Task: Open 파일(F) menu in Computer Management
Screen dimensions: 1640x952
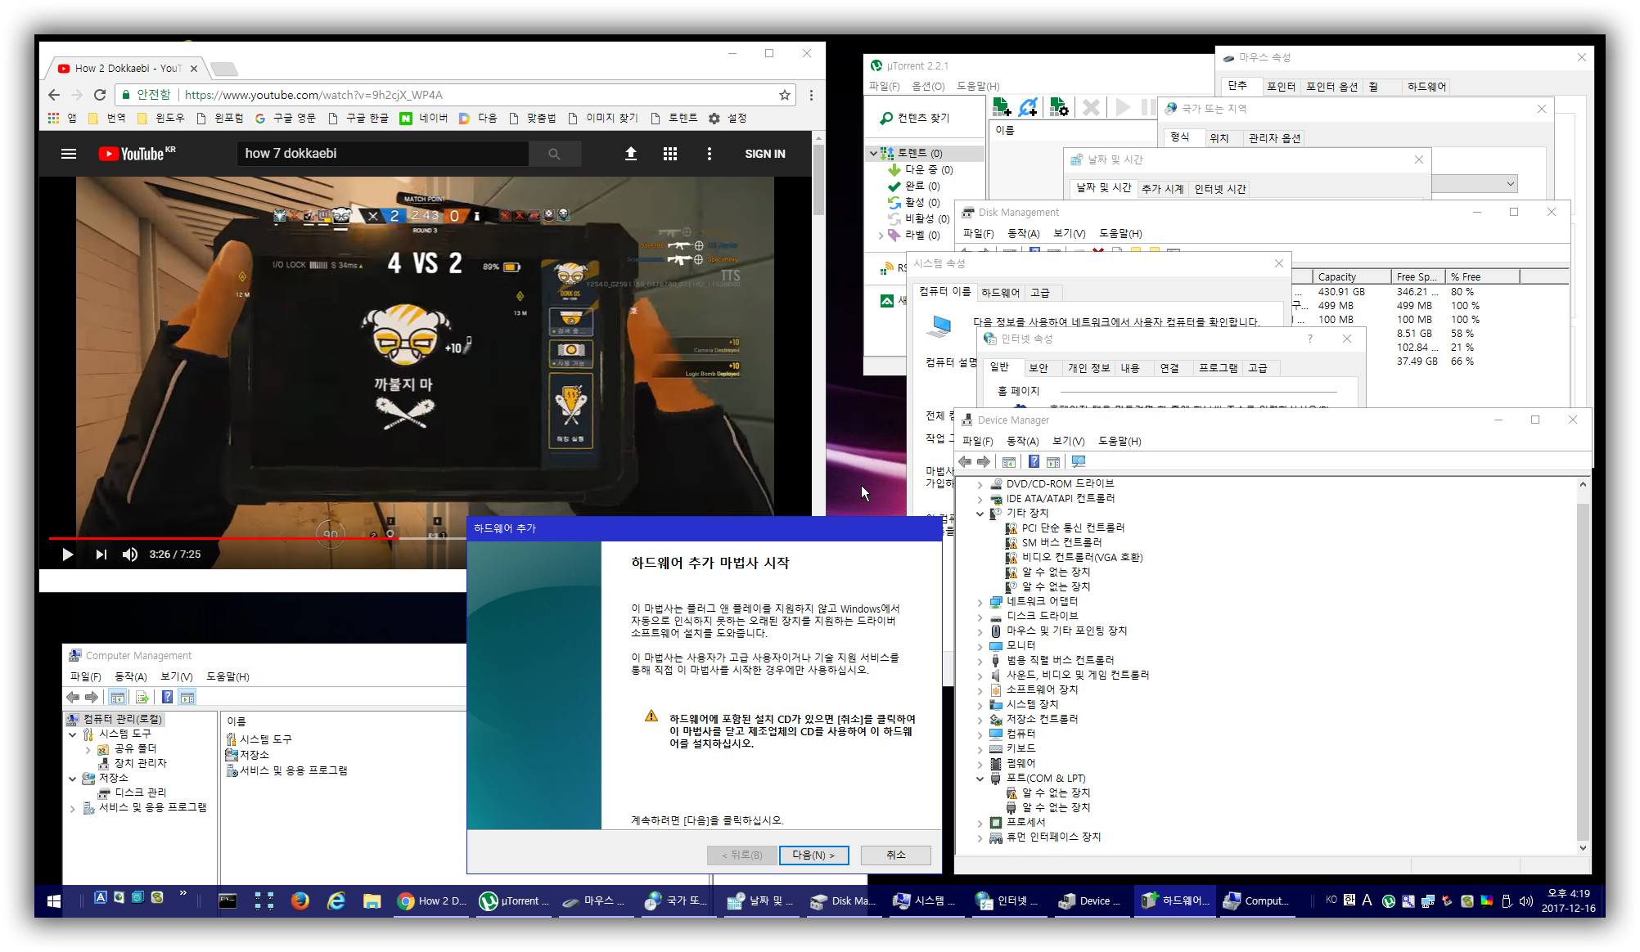Action: 85,676
